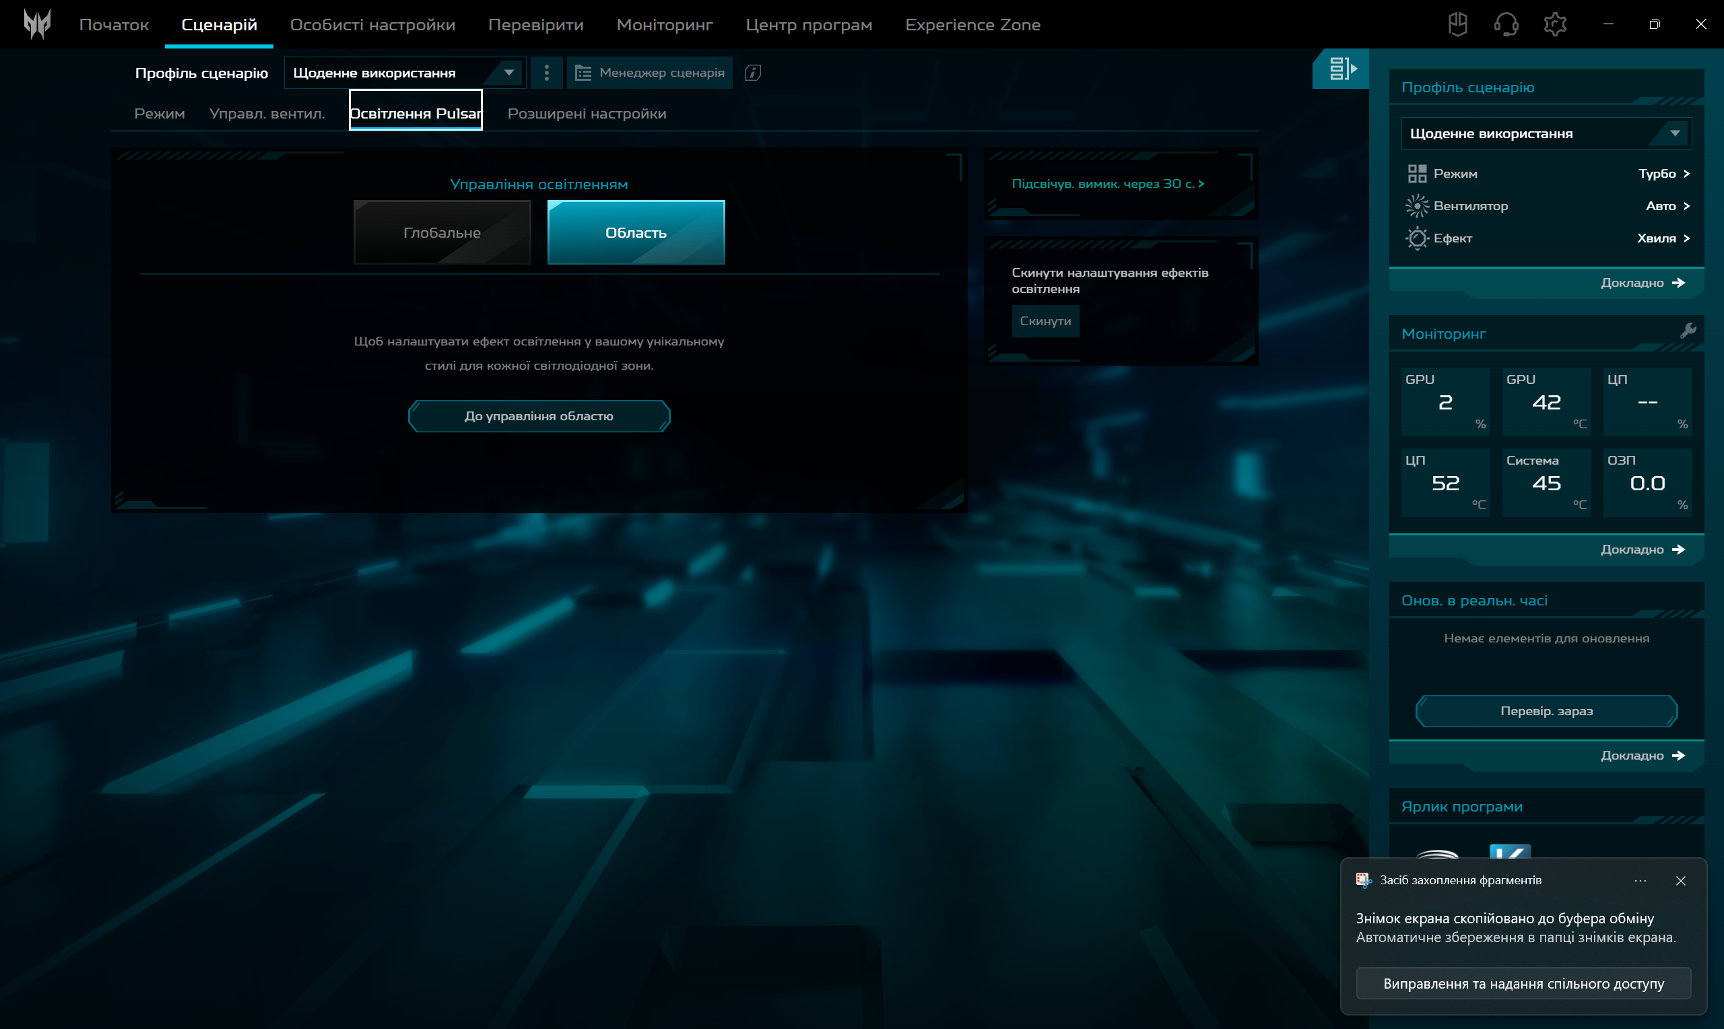Image resolution: width=1724 pixels, height=1029 pixels.
Task: Click the Monitoring wrench settings icon
Action: 1688,331
